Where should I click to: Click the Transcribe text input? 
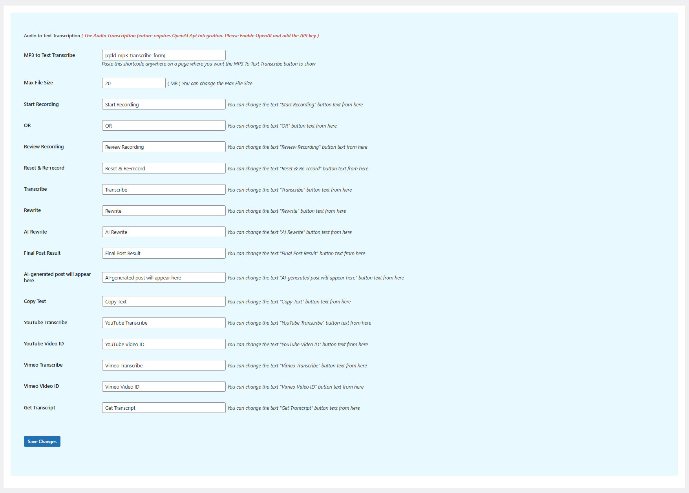pyautogui.click(x=163, y=190)
